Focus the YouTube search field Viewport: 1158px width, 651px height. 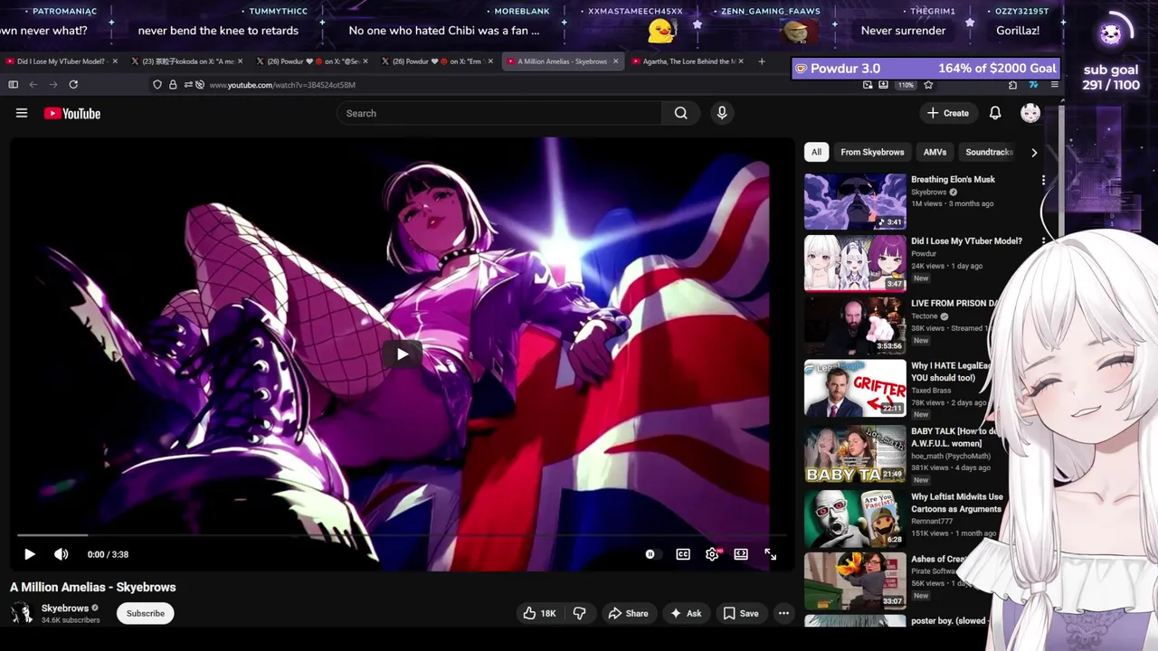click(x=498, y=113)
